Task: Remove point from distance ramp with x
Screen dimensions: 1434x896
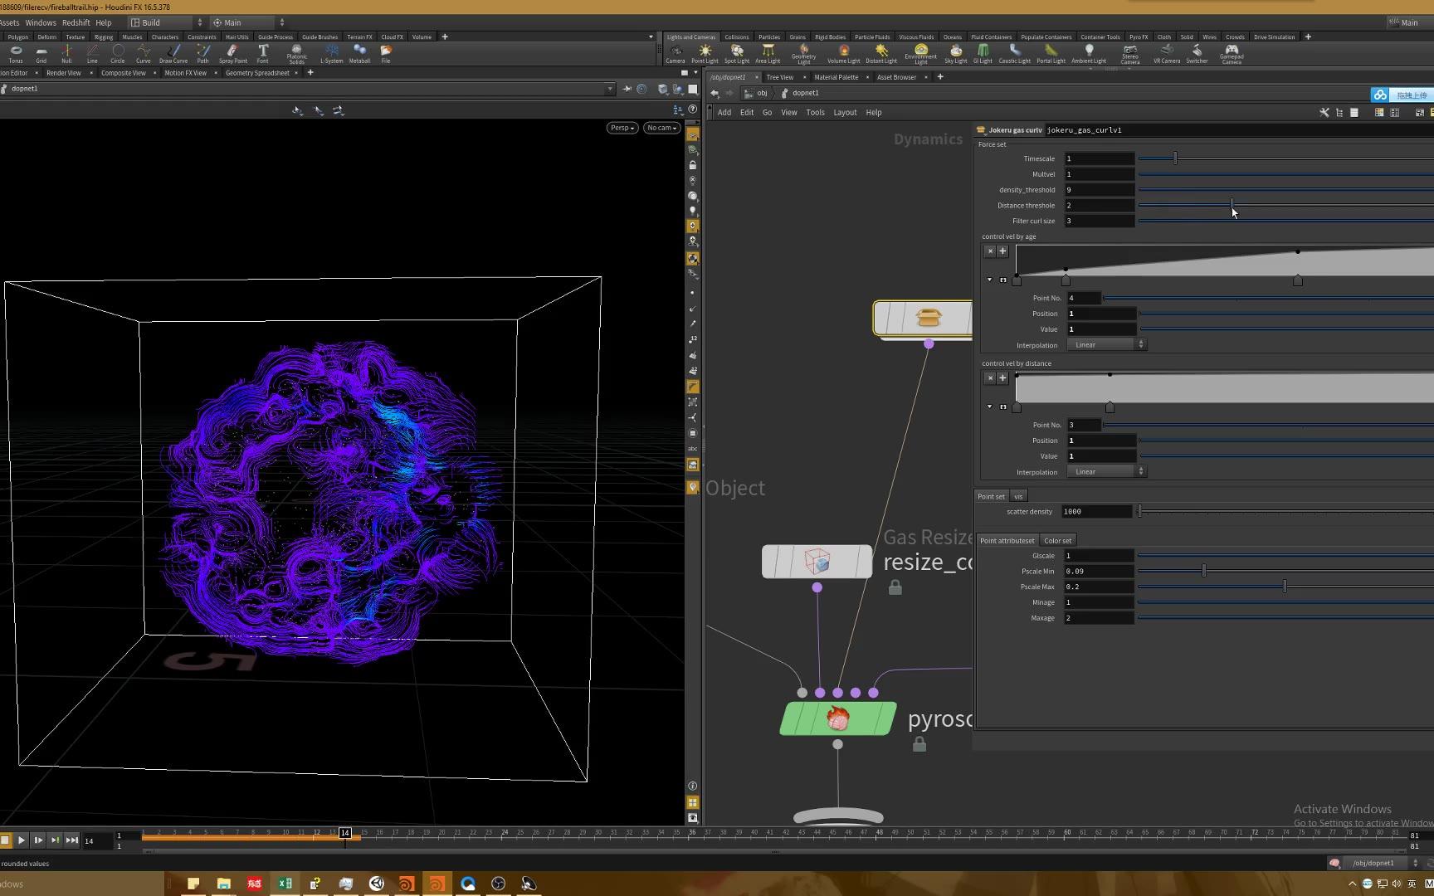Action: (x=990, y=377)
